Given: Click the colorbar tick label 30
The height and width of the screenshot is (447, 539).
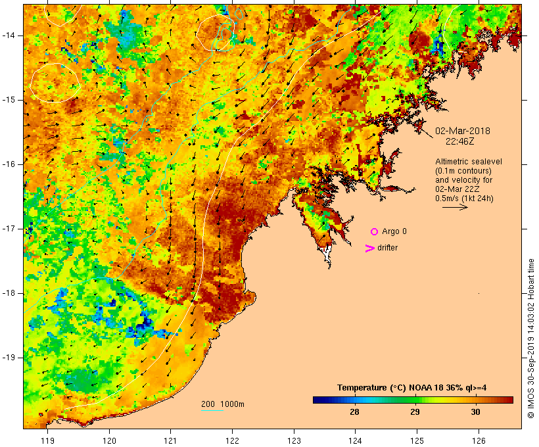Looking at the screenshot, I should coord(475,412).
